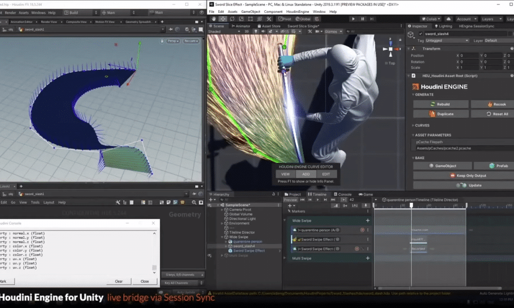514x308 pixels.
Task: Open the Account dropdown
Action: (x=467, y=19)
